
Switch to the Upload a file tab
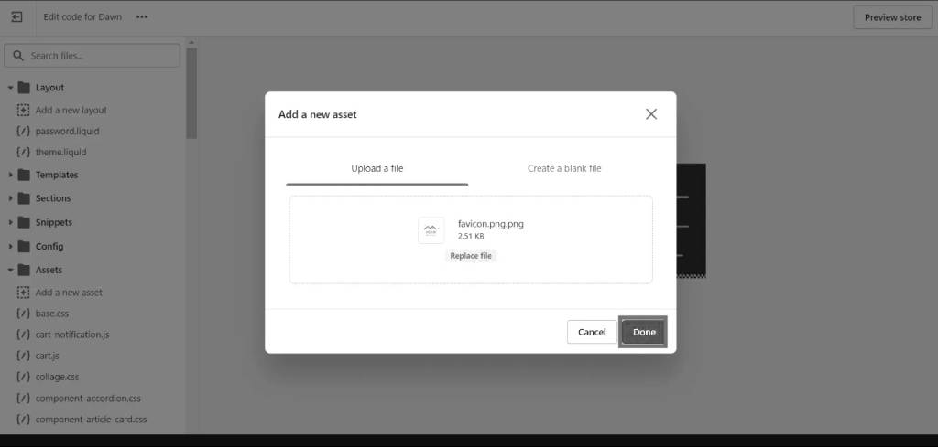[376, 169]
